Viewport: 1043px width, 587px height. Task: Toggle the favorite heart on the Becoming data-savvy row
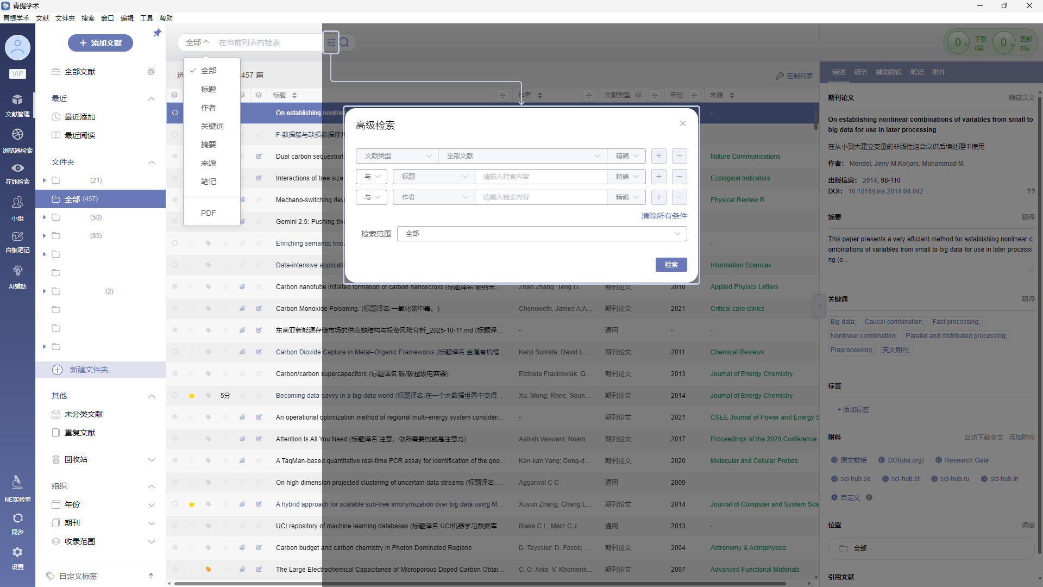192,396
